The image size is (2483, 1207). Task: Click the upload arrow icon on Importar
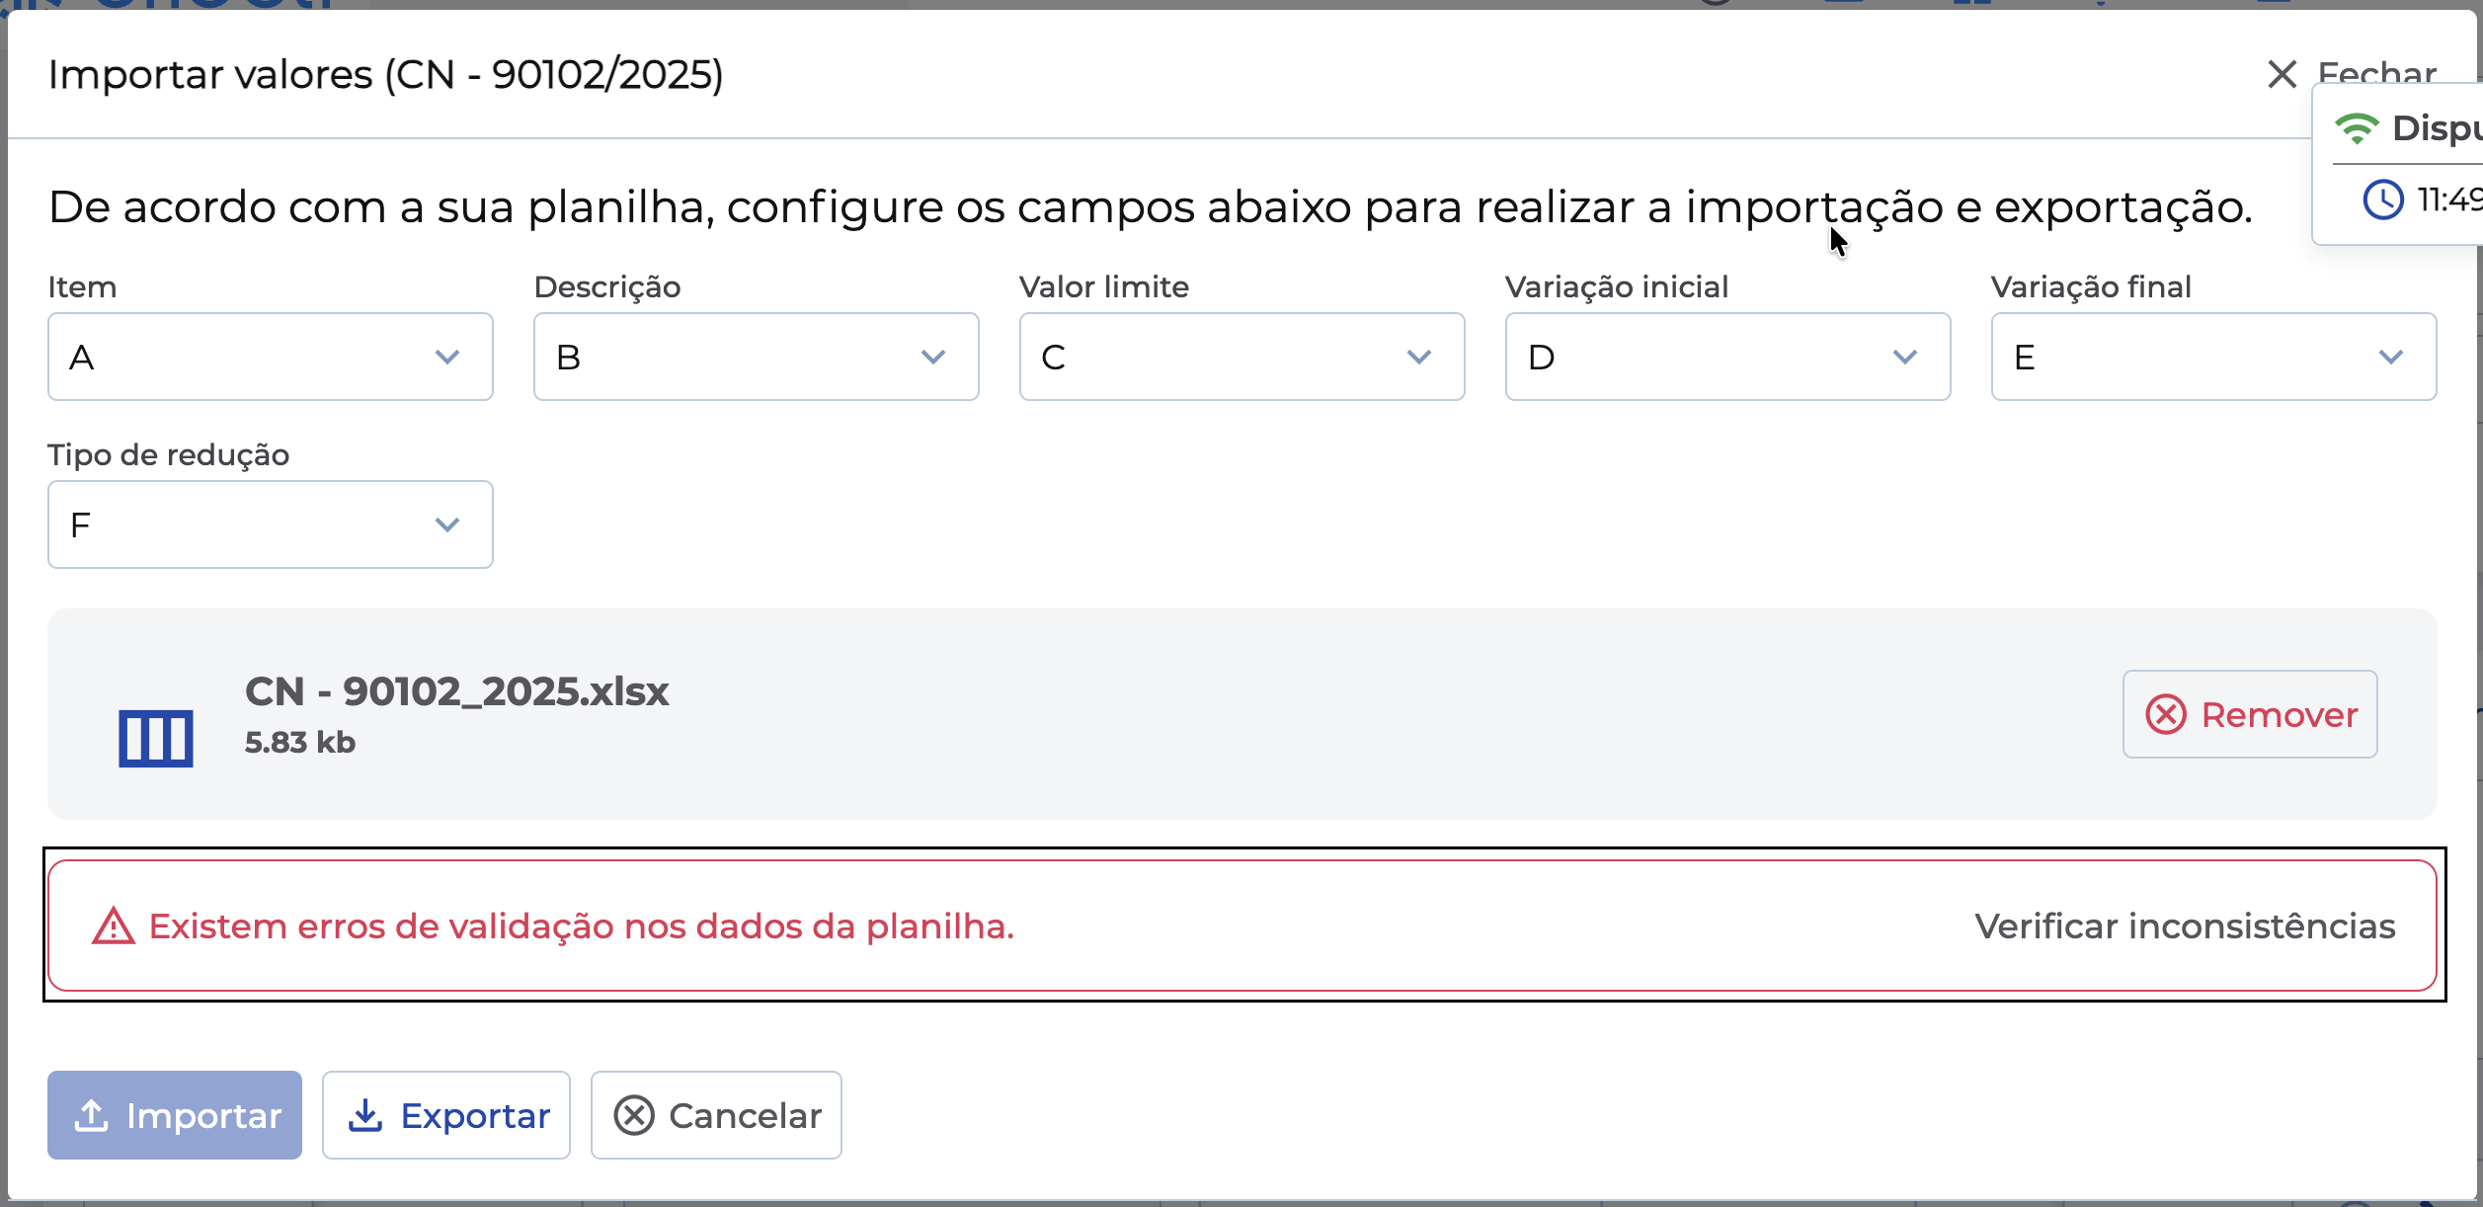(92, 1115)
